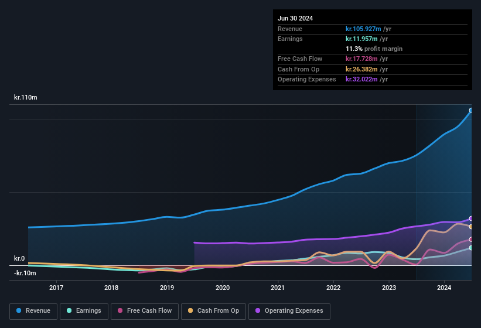Click the Revenue row label in the tooltip
481x328 pixels.
(x=290, y=29)
